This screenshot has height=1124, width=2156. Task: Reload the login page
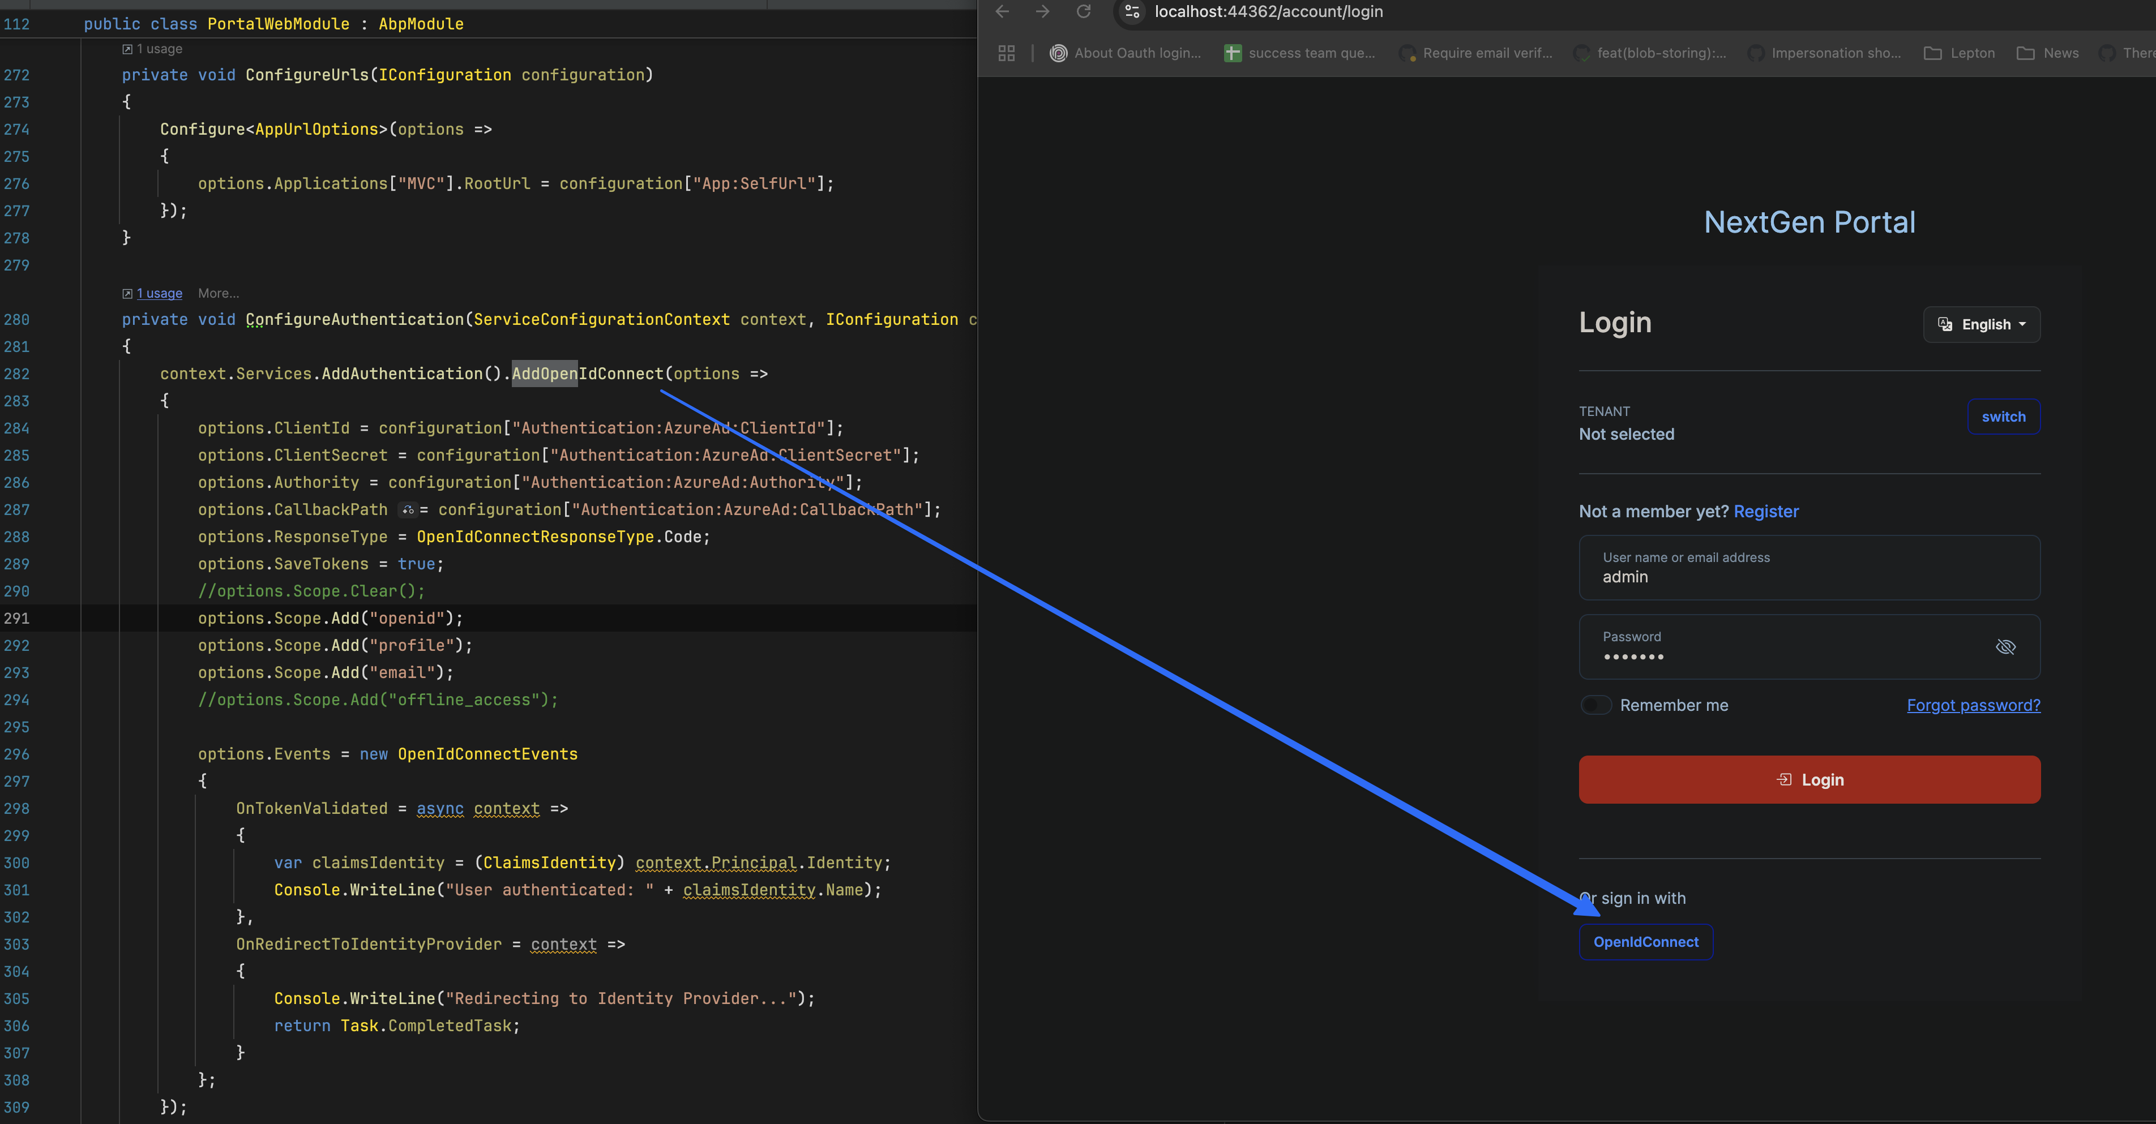click(x=1083, y=12)
